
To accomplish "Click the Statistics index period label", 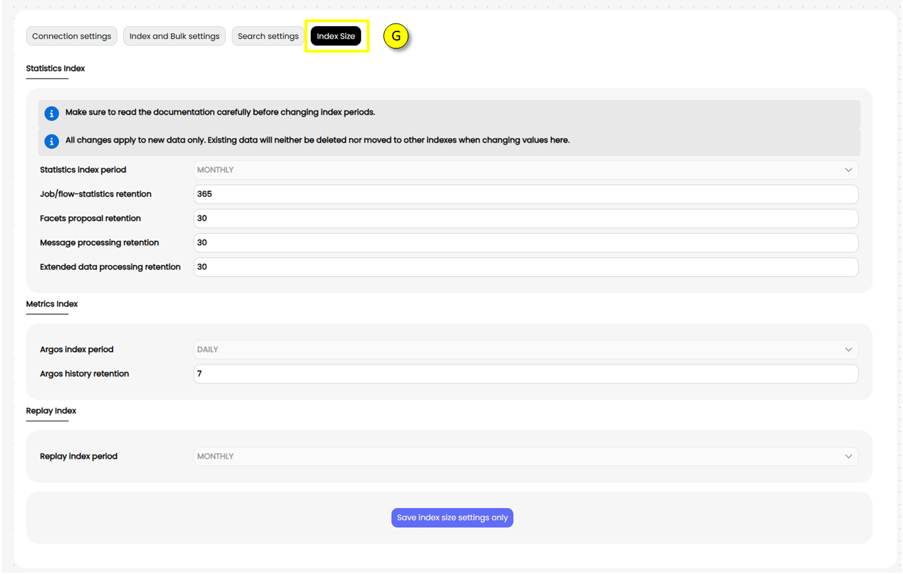I will (83, 170).
